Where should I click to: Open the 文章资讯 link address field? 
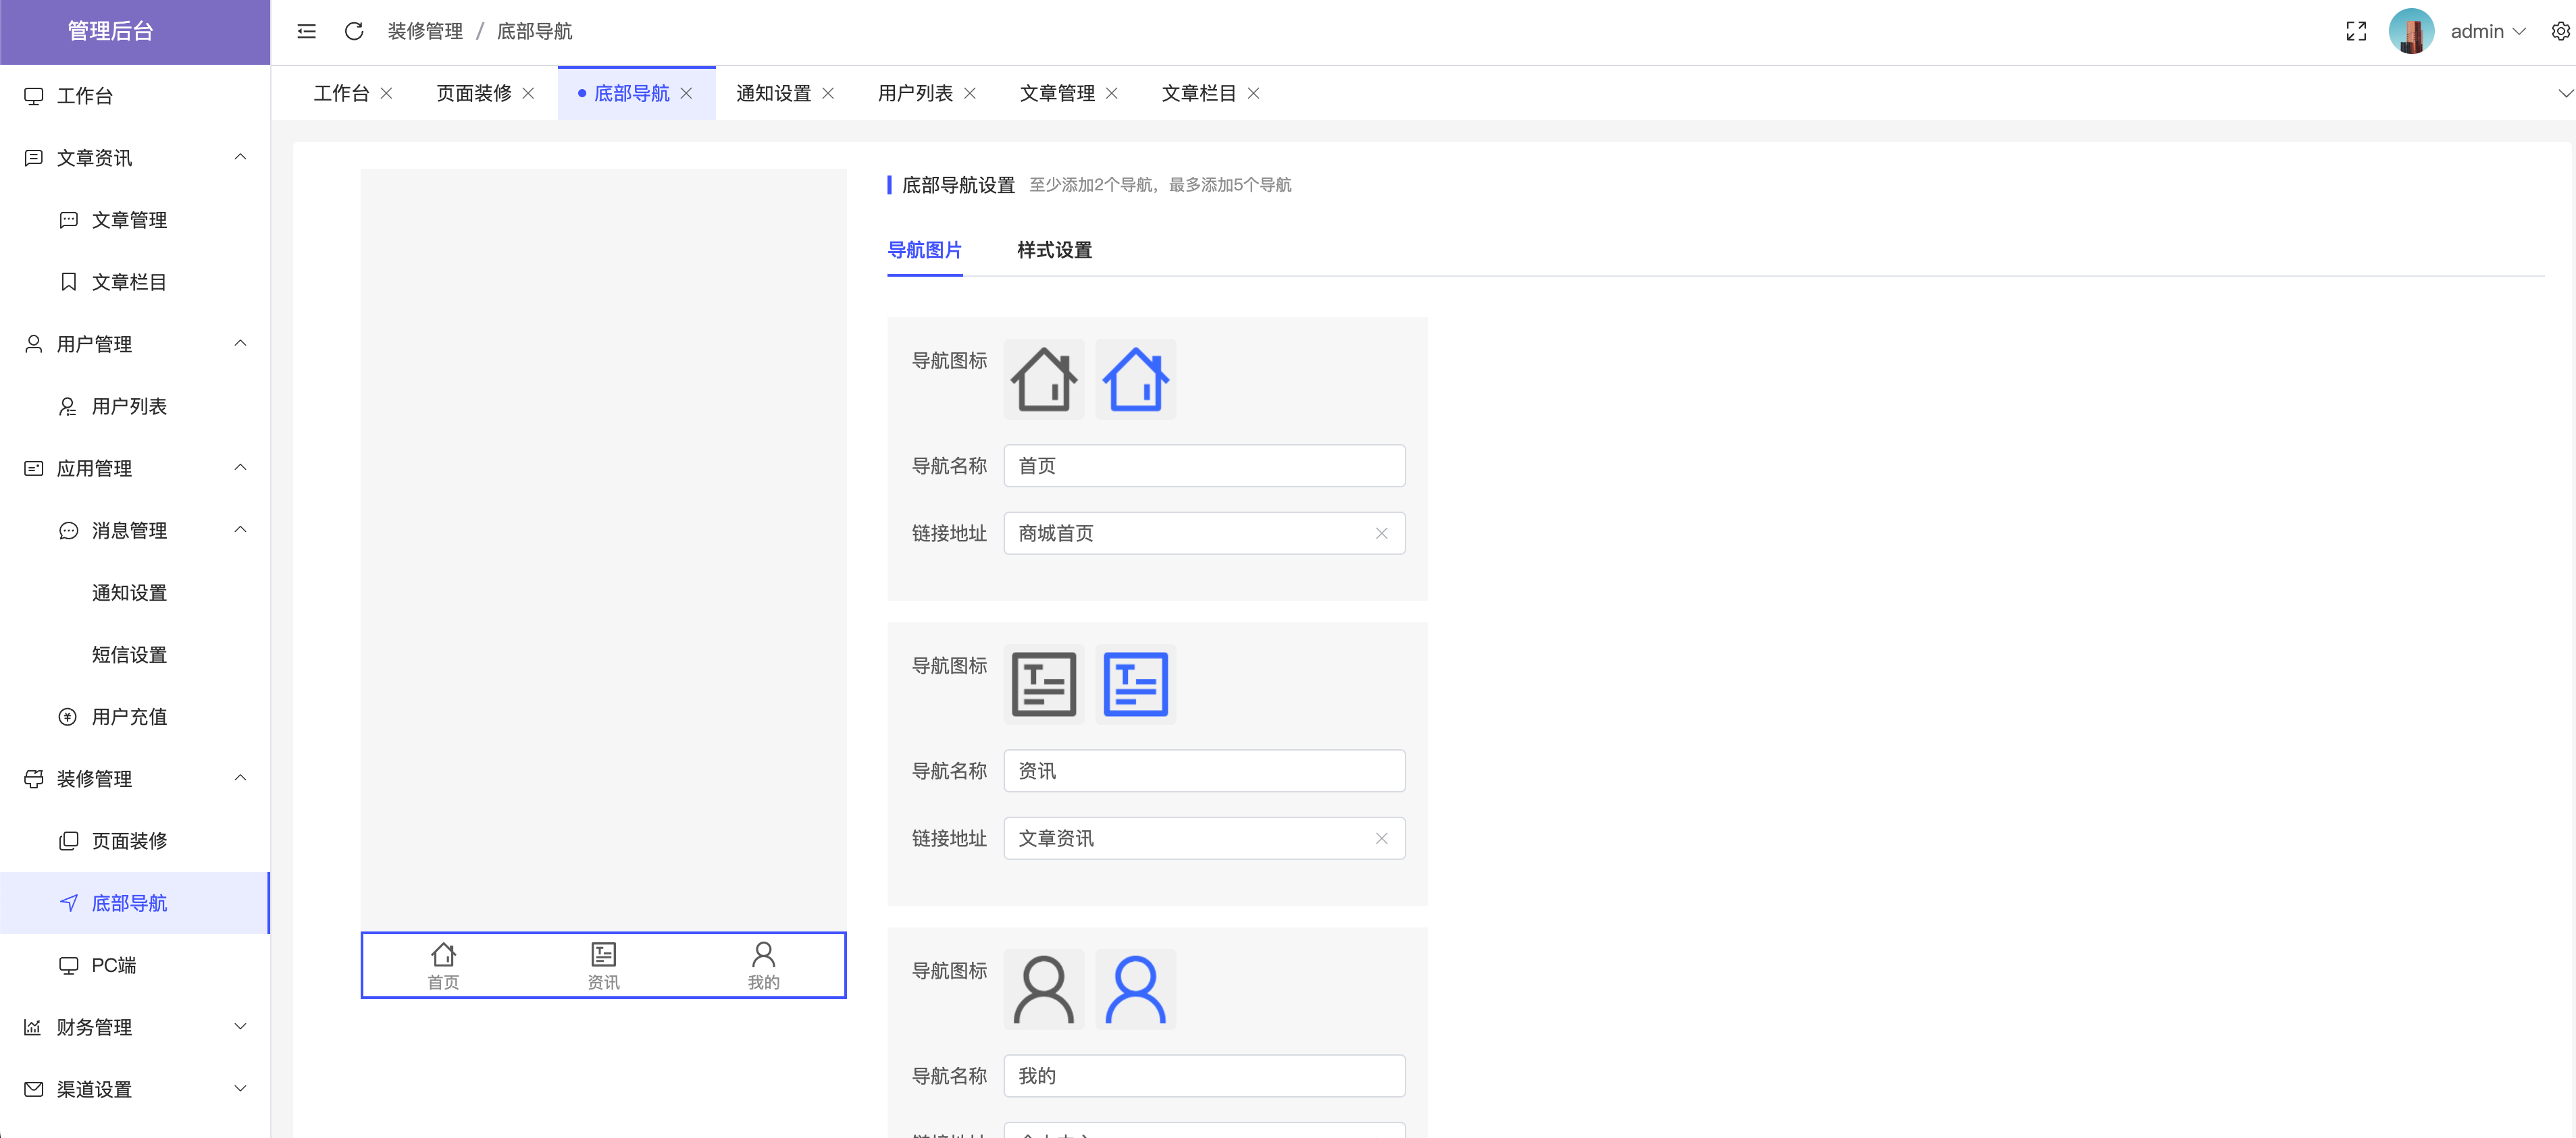[x=1204, y=838]
